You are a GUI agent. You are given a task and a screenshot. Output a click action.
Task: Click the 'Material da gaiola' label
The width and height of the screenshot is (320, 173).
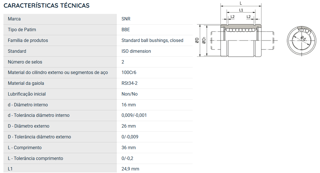coord(26,83)
